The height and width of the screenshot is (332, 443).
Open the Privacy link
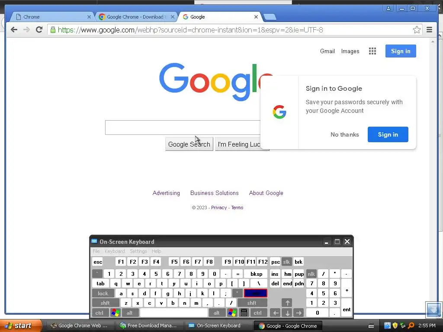218,207
